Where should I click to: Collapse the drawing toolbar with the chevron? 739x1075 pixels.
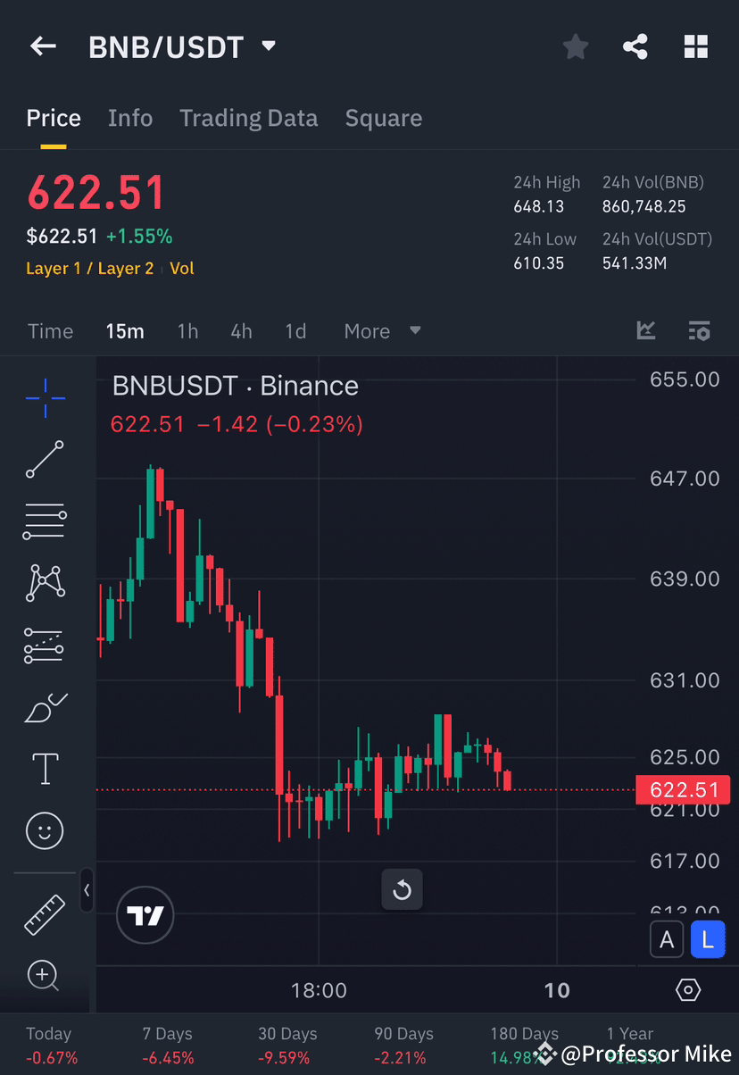(87, 890)
